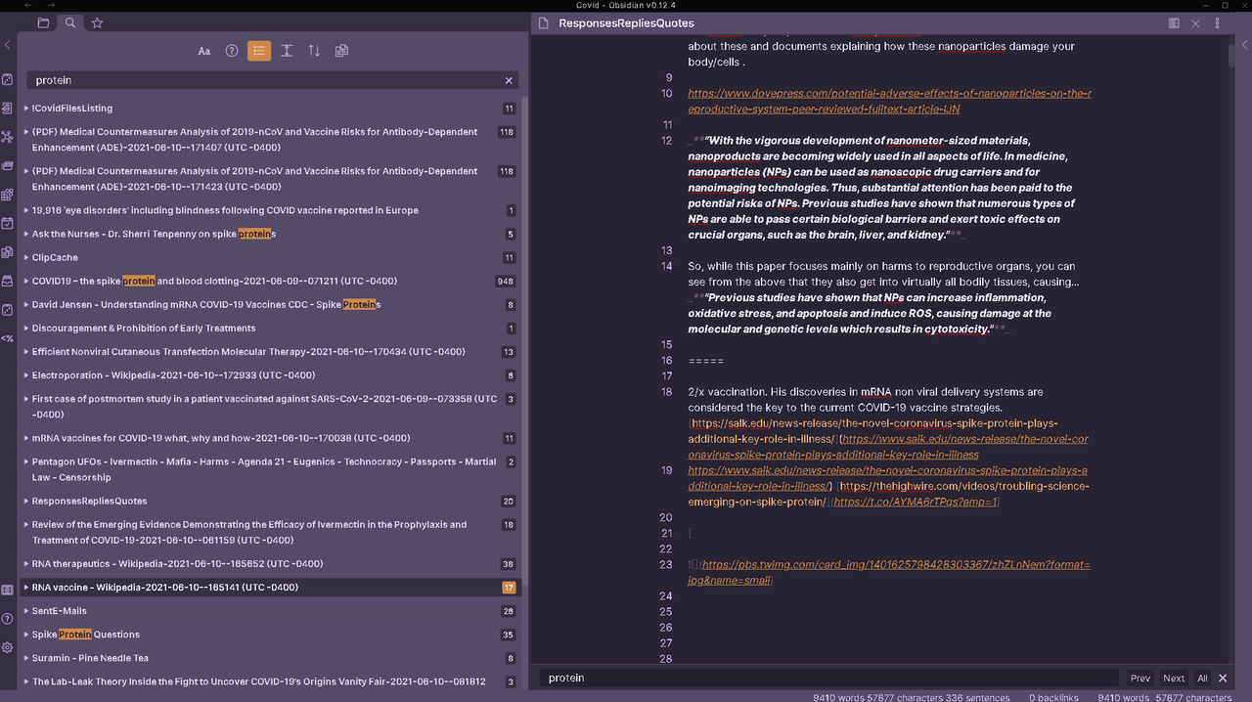Expand the Spike Protein Questions result

26,635
